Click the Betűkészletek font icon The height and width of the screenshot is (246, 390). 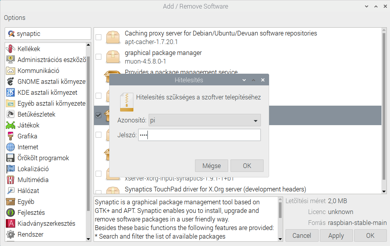click(x=11, y=114)
